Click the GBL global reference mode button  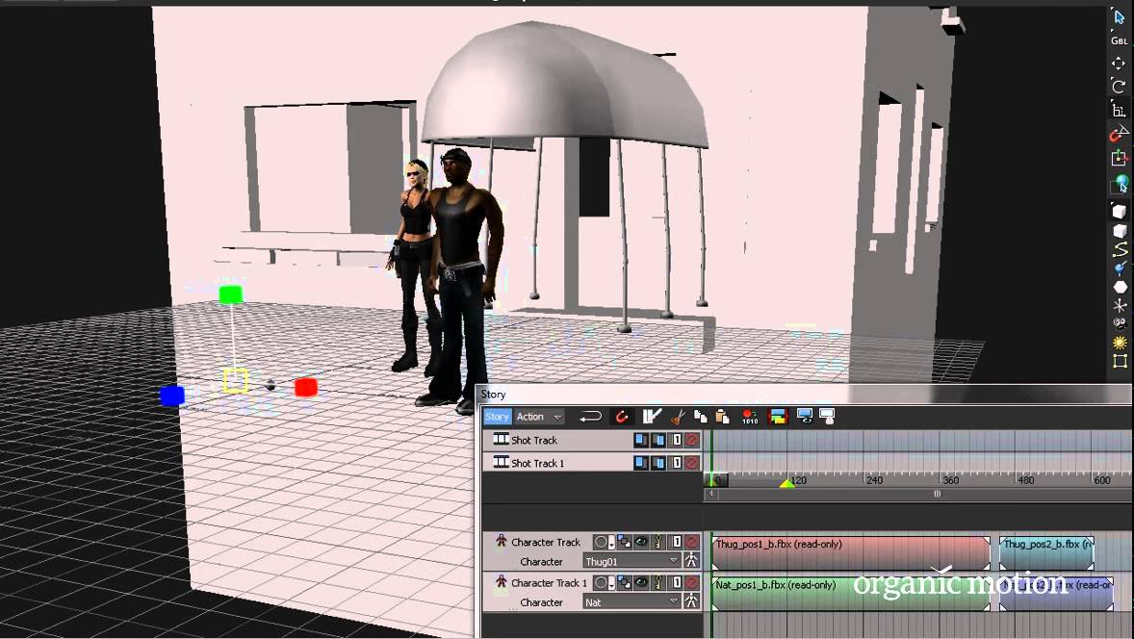(1119, 40)
